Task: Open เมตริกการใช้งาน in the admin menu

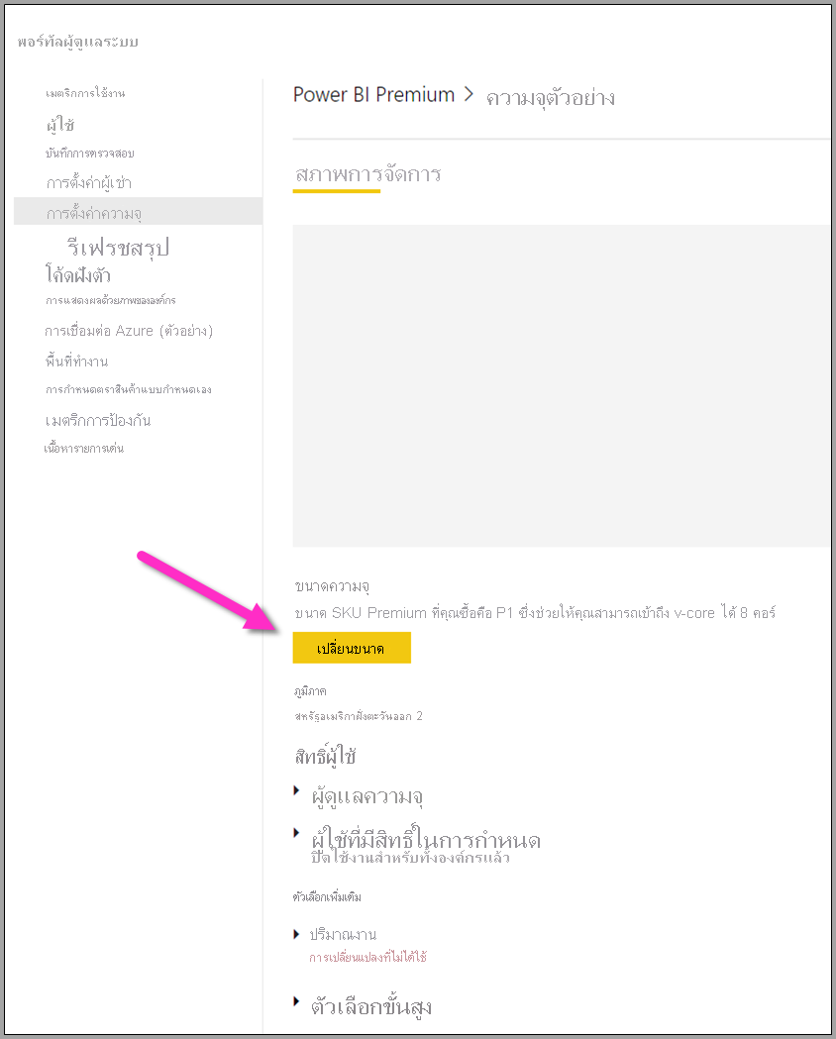Action: tap(85, 93)
